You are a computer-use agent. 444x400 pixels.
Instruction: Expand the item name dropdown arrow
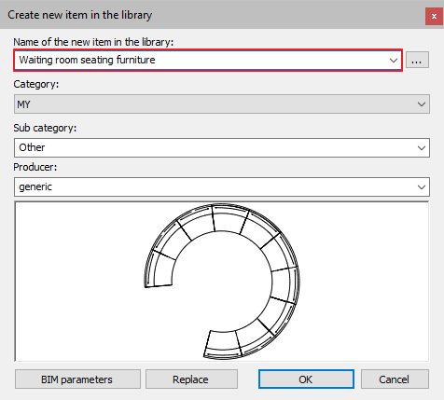pos(394,60)
